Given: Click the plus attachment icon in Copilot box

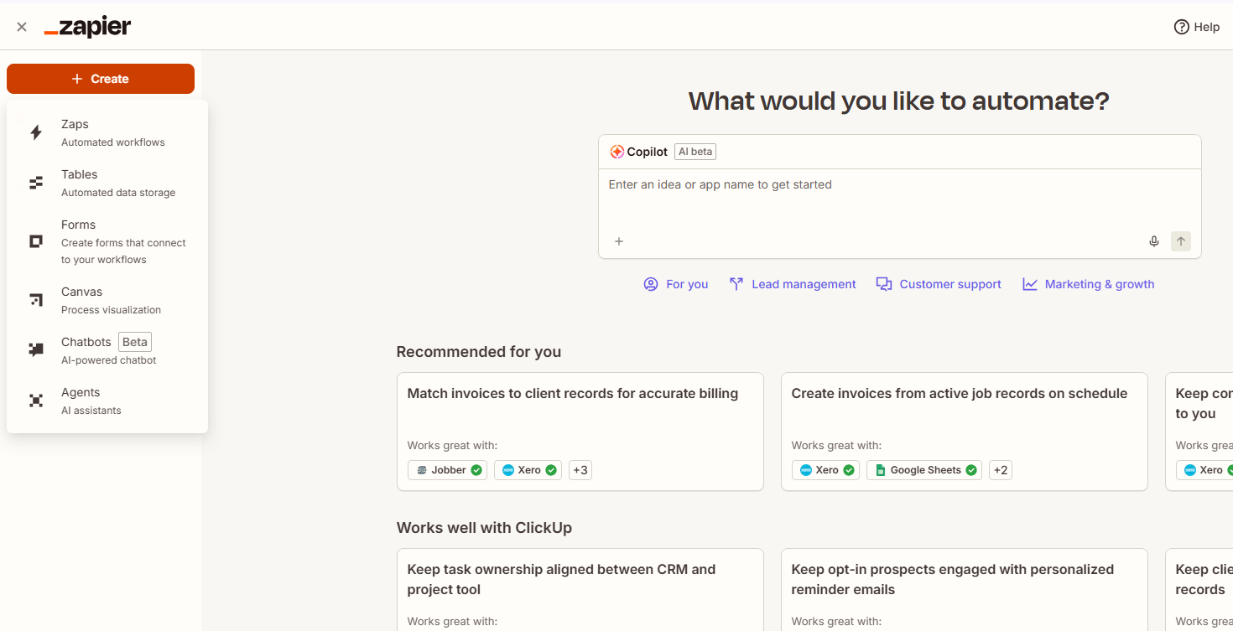Looking at the screenshot, I should click(x=619, y=241).
